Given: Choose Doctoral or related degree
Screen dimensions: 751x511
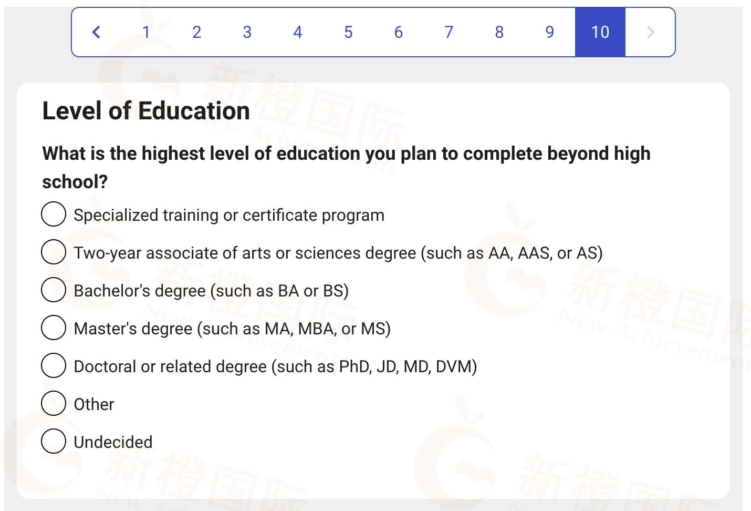Looking at the screenshot, I should point(54,365).
